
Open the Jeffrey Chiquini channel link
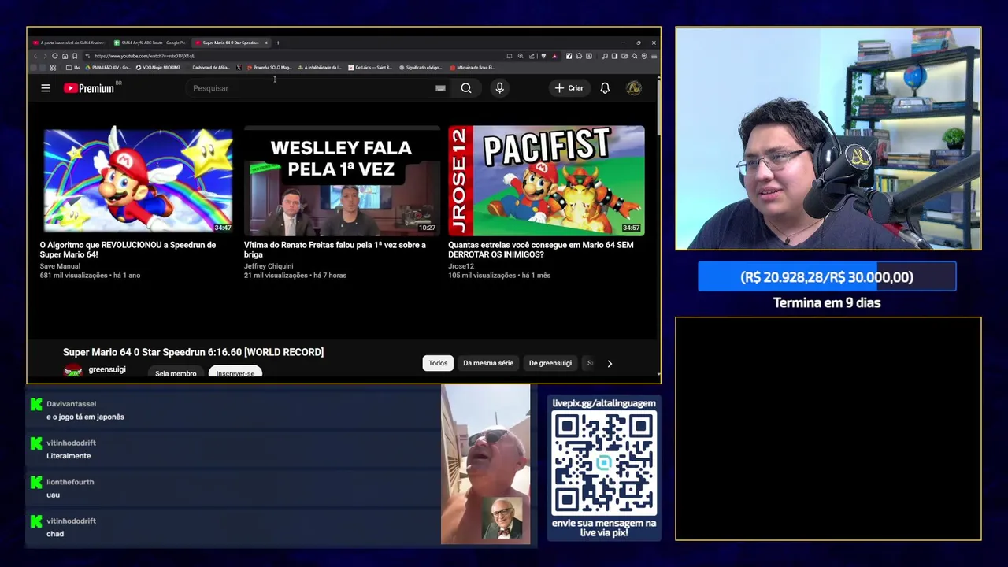point(269,266)
